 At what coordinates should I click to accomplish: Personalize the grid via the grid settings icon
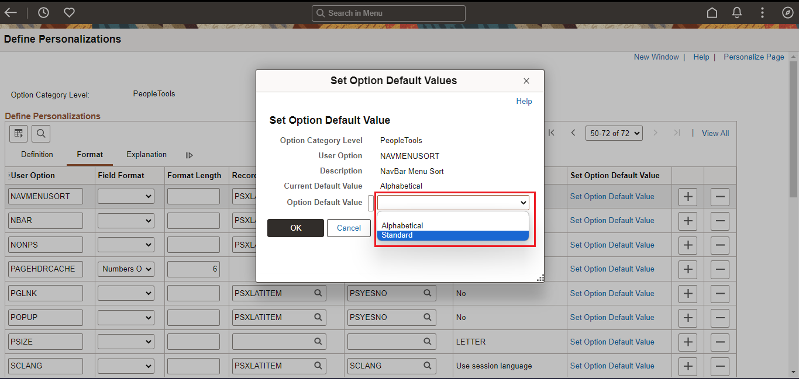pyautogui.click(x=18, y=133)
